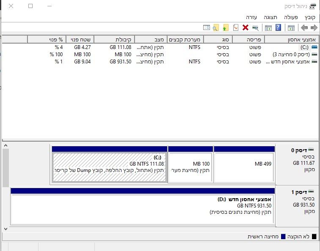320x251 pixels.
Task: Click the vertical scrollbar thumb of disk pane
Action: click(6, 168)
